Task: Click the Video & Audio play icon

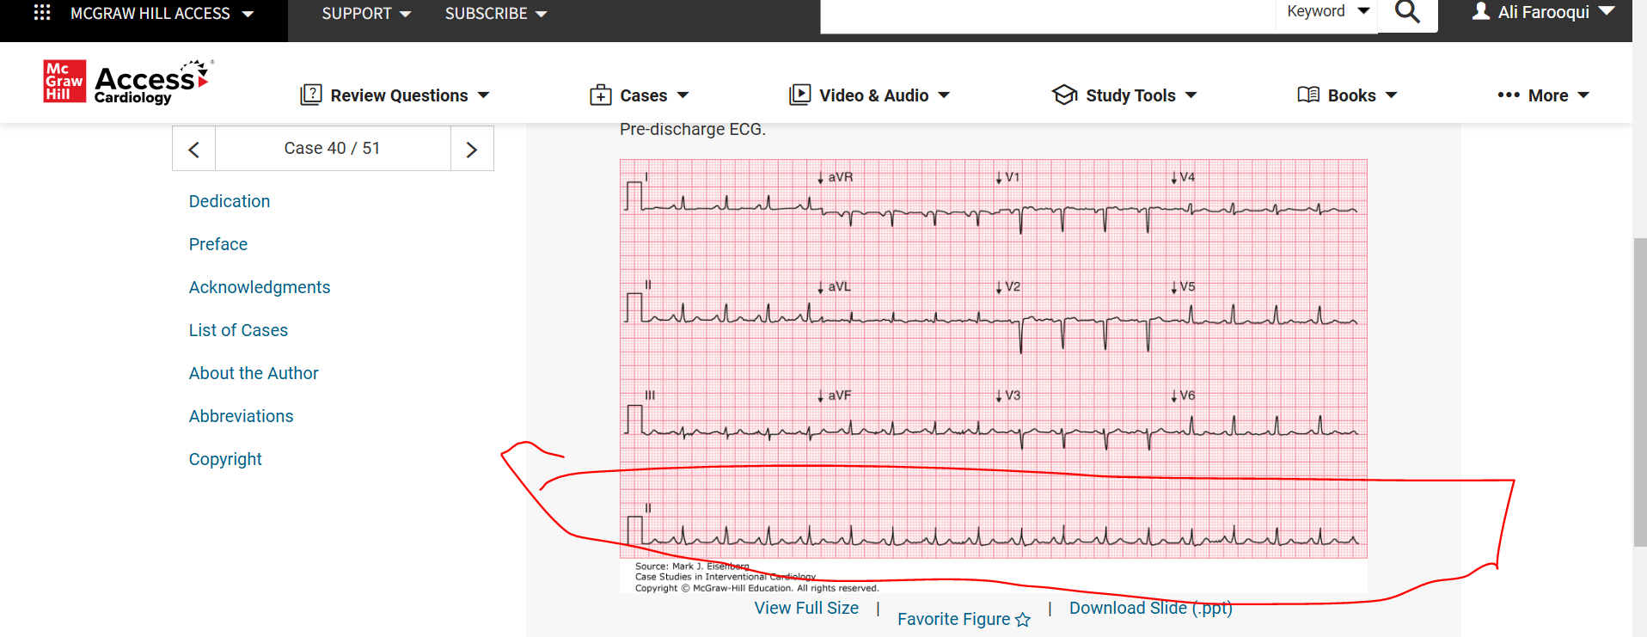Action: coord(799,95)
